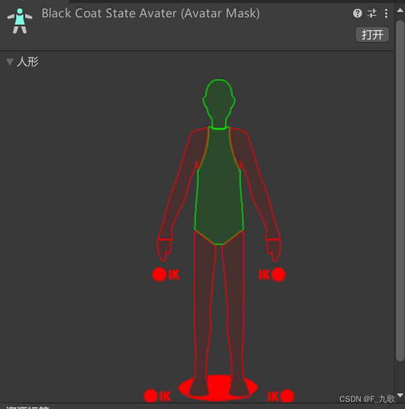The image size is (405, 409).
Task: Toggle the left hand IK dot
Action: click(160, 275)
